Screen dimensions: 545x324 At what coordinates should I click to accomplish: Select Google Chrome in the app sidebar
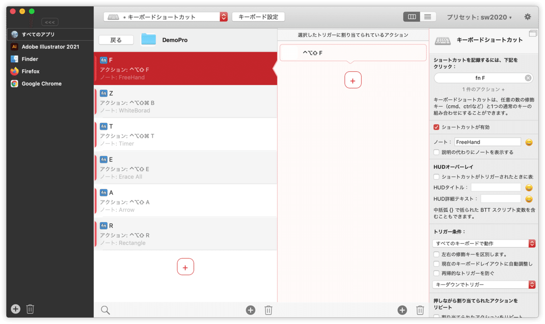point(41,83)
